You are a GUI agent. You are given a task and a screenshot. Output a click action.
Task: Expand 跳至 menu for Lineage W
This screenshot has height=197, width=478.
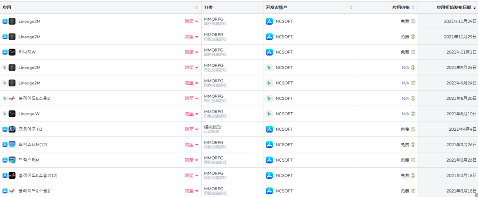click(191, 114)
